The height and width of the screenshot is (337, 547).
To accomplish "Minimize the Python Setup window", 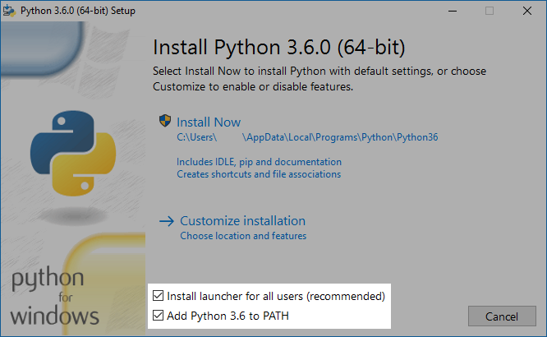I will (452, 11).
